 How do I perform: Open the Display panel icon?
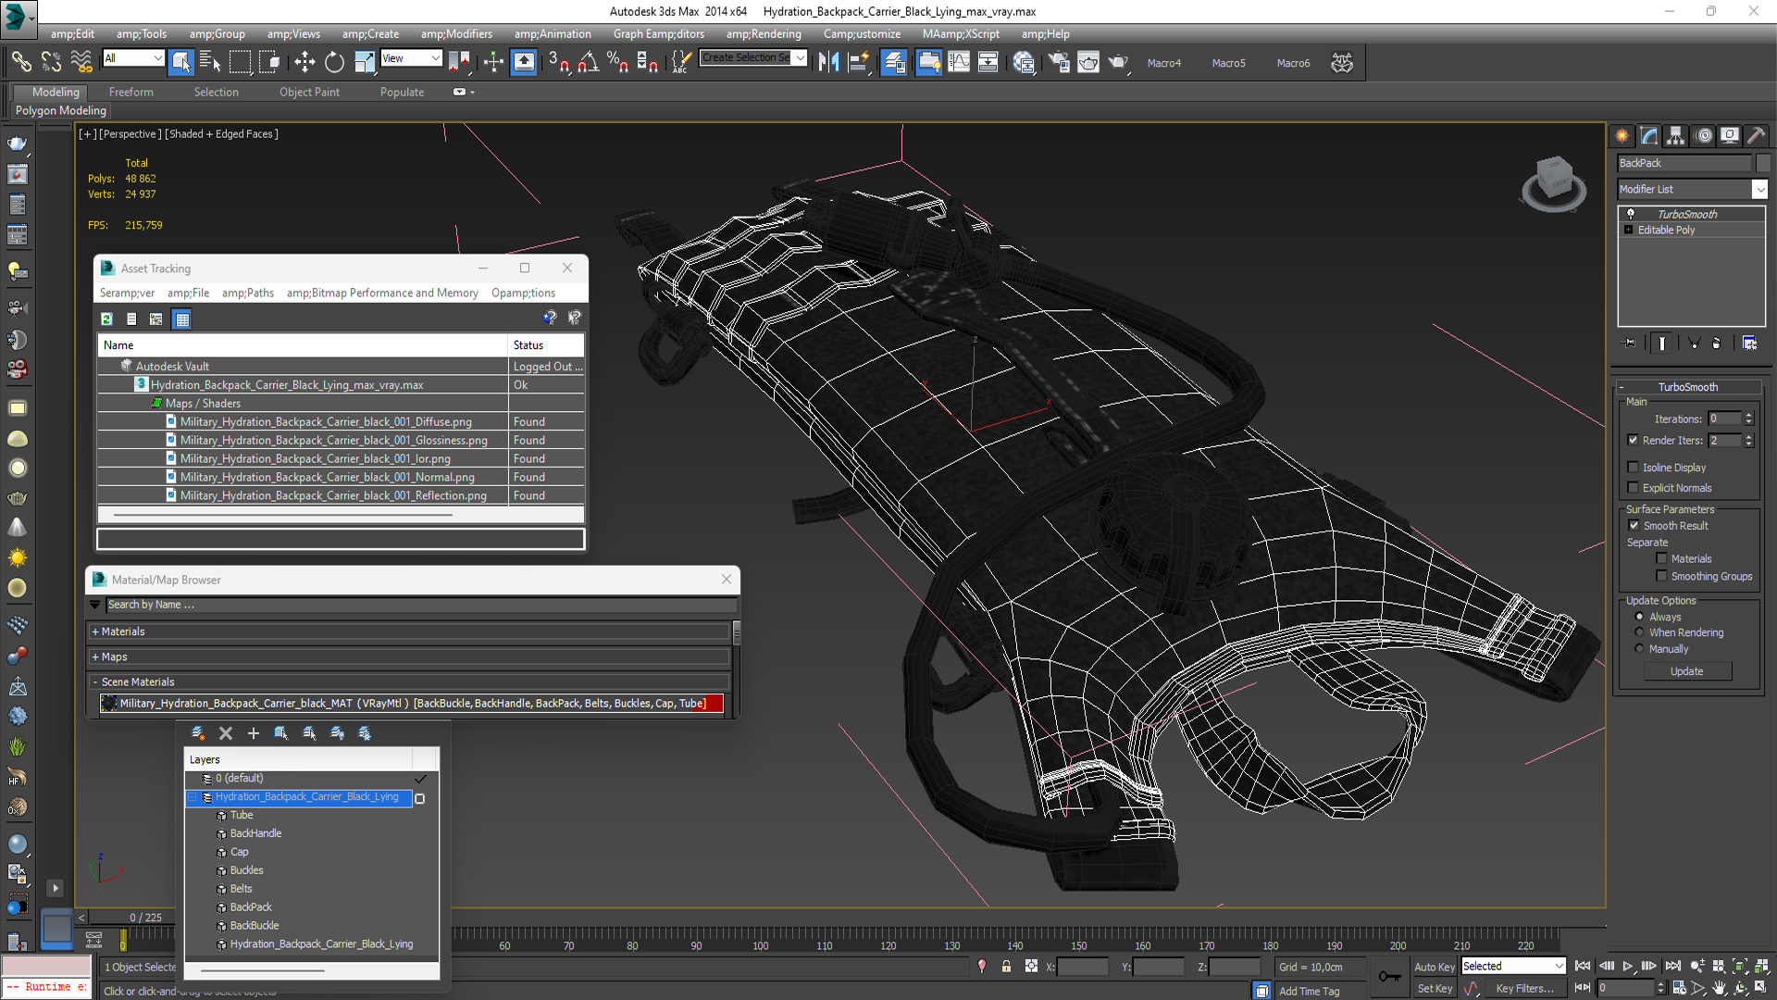coord(1729,135)
